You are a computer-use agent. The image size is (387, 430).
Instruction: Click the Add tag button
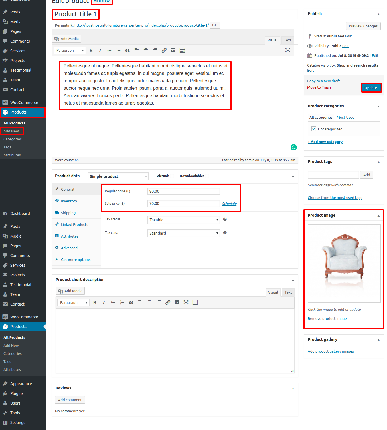pos(367,175)
